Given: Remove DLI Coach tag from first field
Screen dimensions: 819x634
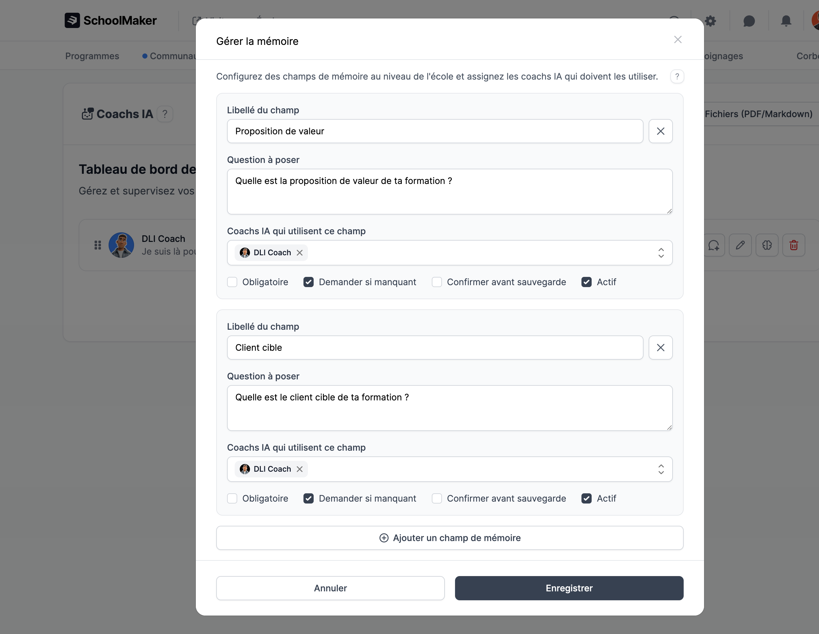Looking at the screenshot, I should coord(300,253).
